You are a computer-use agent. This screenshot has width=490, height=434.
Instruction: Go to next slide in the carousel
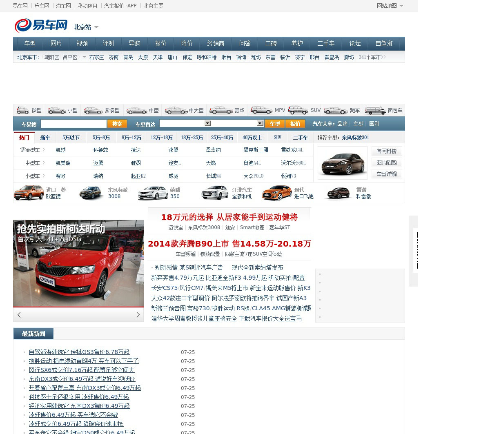pos(138,314)
